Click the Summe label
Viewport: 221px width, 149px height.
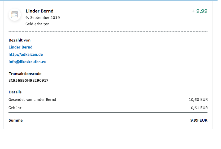(16, 120)
